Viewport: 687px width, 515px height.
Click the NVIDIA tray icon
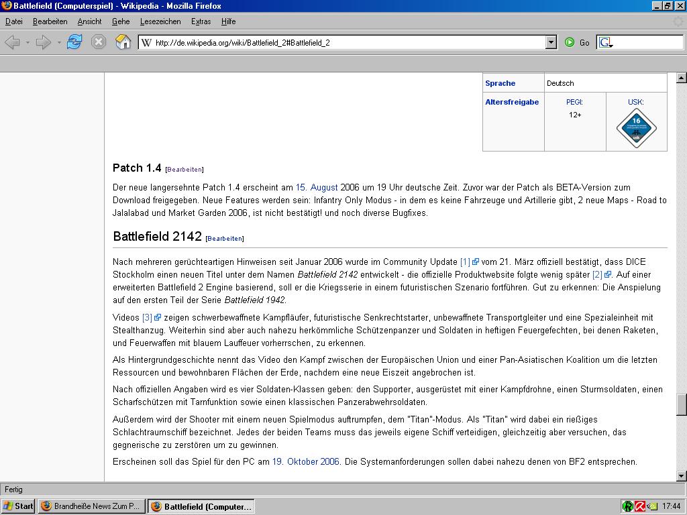click(652, 506)
